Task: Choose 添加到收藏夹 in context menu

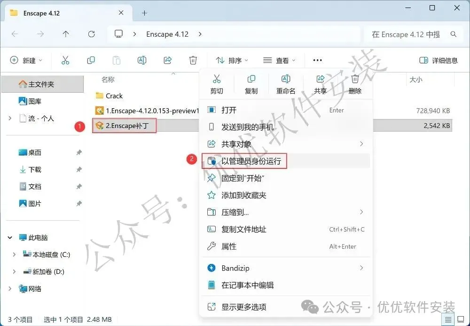Action: point(286,195)
